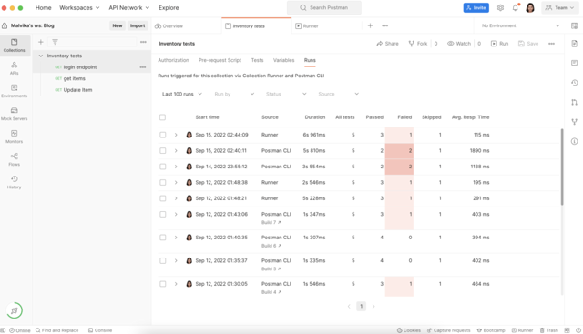
Task: Check the Sep 12, 2022 01:35:37 run
Action: pos(162,261)
